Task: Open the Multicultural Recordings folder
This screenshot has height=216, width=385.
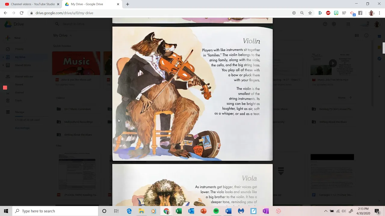Action: [x=79, y=122]
